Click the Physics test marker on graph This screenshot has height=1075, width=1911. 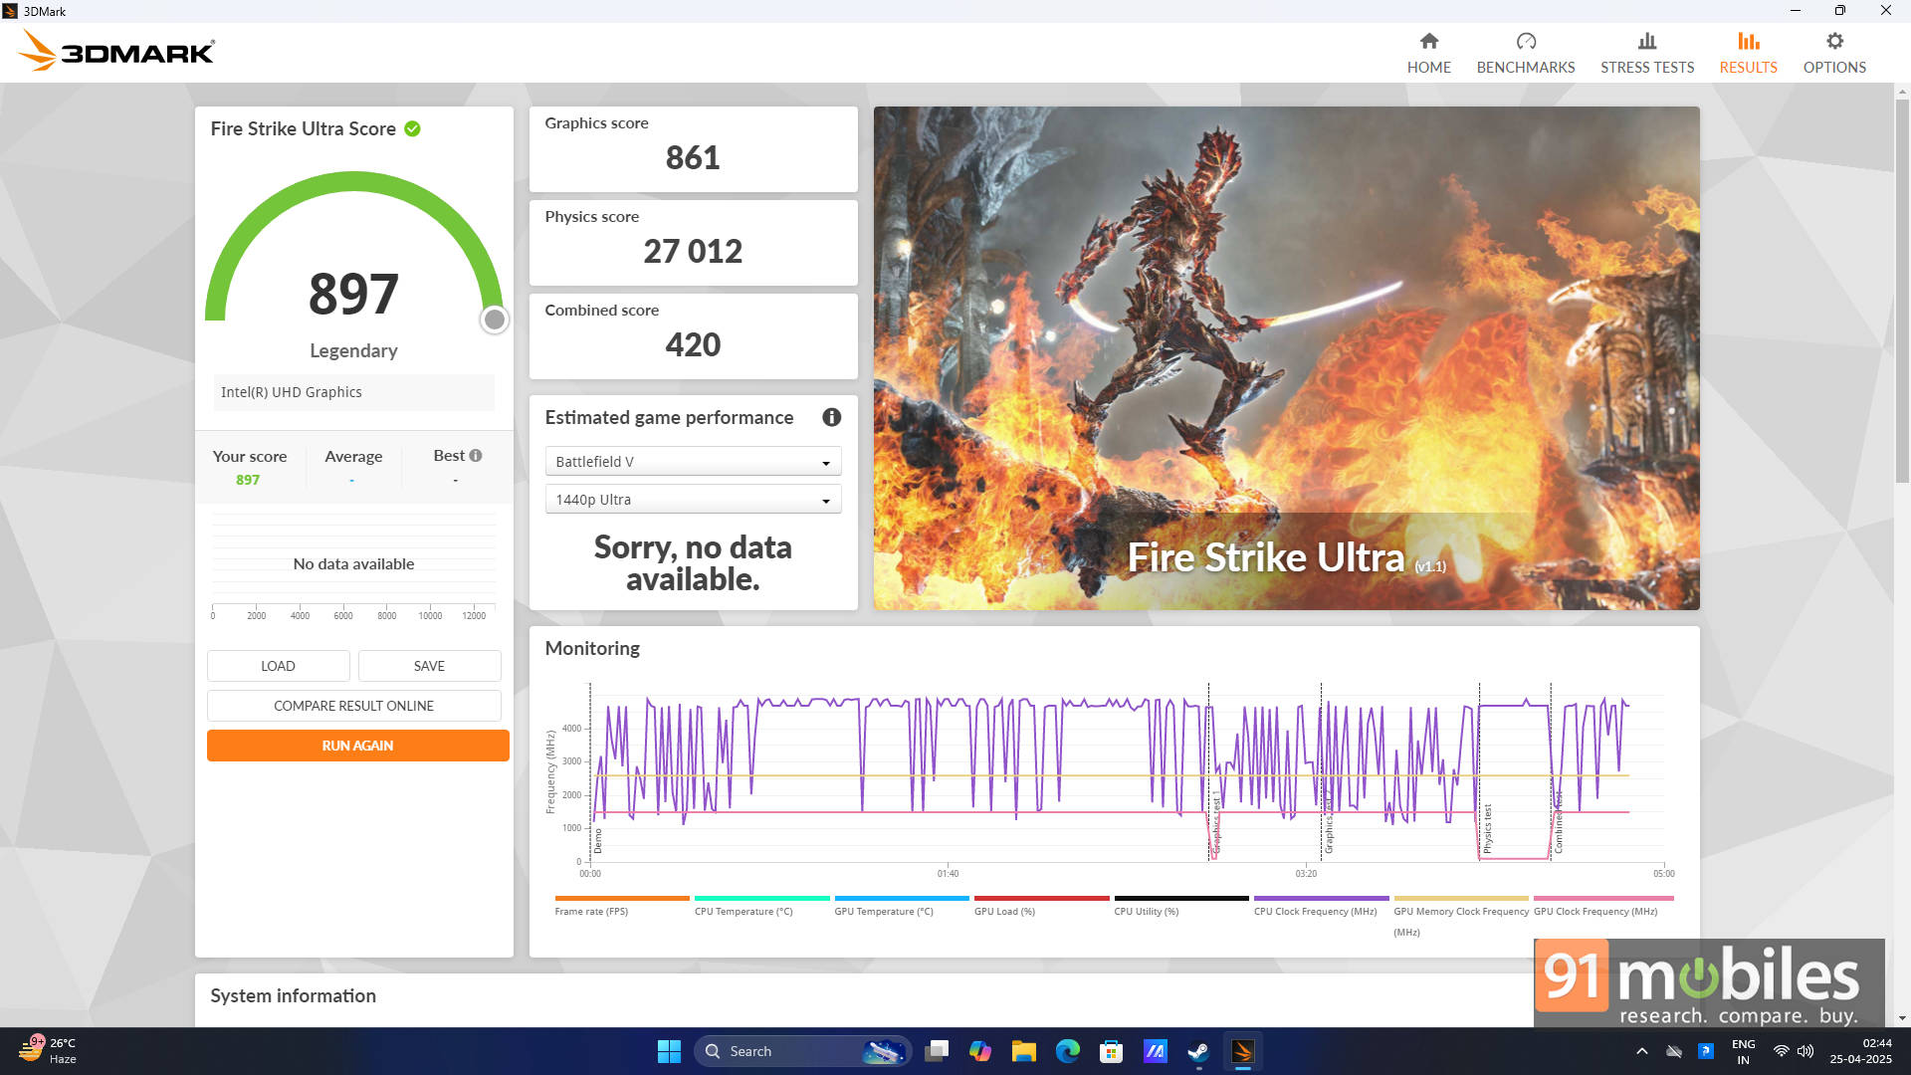pyautogui.click(x=1487, y=828)
